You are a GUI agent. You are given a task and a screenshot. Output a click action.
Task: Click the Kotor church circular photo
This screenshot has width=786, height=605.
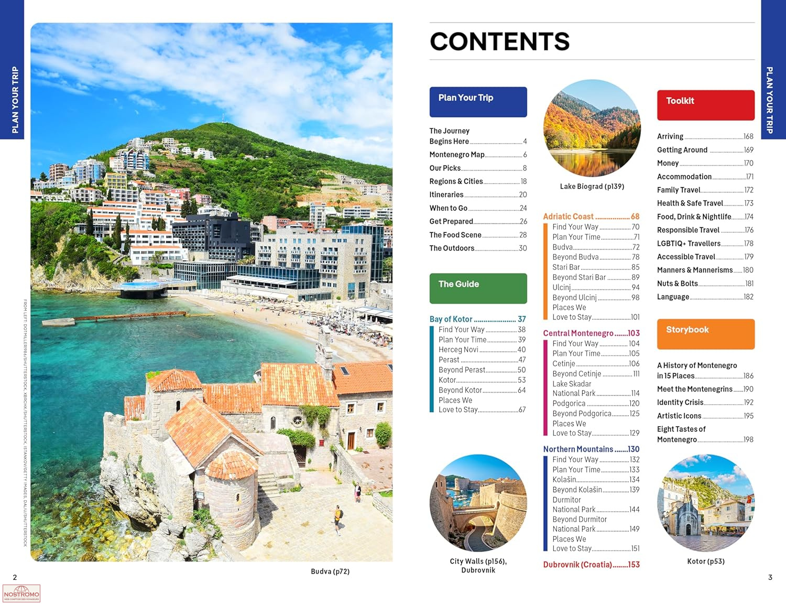click(x=705, y=503)
